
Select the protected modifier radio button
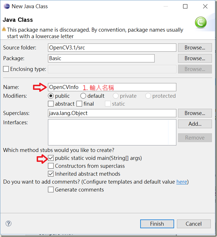coord(148,96)
